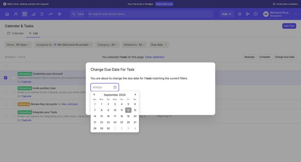Click the m/d/yy due date input field
301x162 pixels.
click(x=105, y=87)
